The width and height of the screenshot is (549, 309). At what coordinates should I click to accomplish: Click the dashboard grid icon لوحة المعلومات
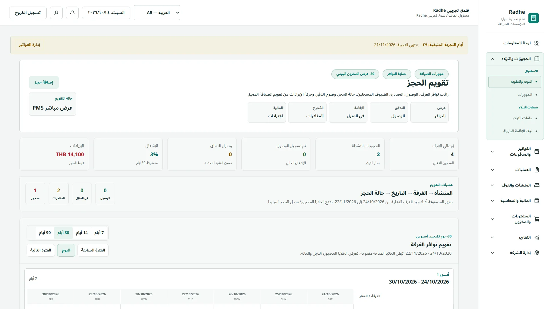click(x=537, y=43)
